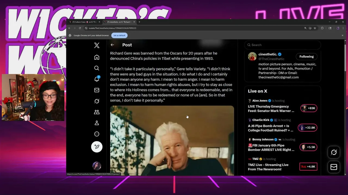Open Messages envelope in sidebar
The height and width of the screenshot is (195, 348).
click(x=97, y=90)
